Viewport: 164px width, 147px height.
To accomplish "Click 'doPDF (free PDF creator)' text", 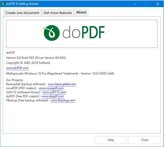I will [22, 96].
